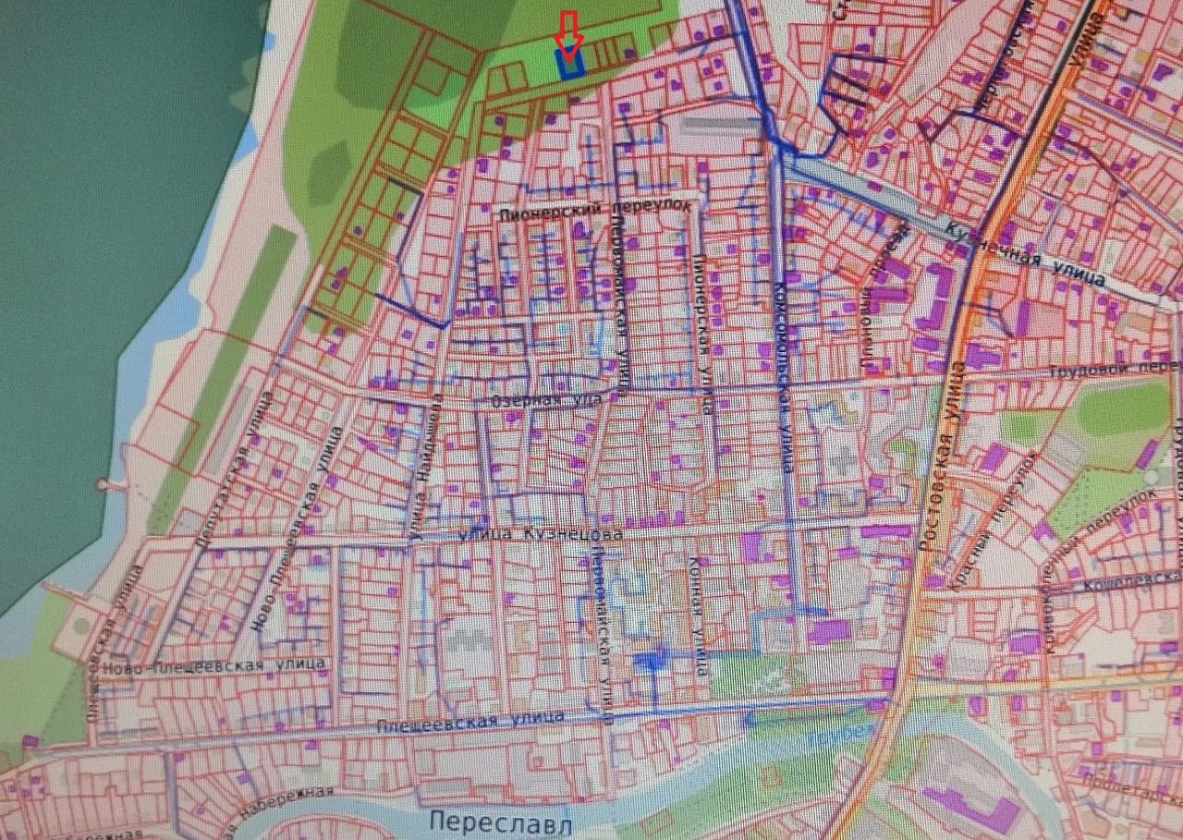Select the Пионерская улица vertical label

(x=704, y=335)
